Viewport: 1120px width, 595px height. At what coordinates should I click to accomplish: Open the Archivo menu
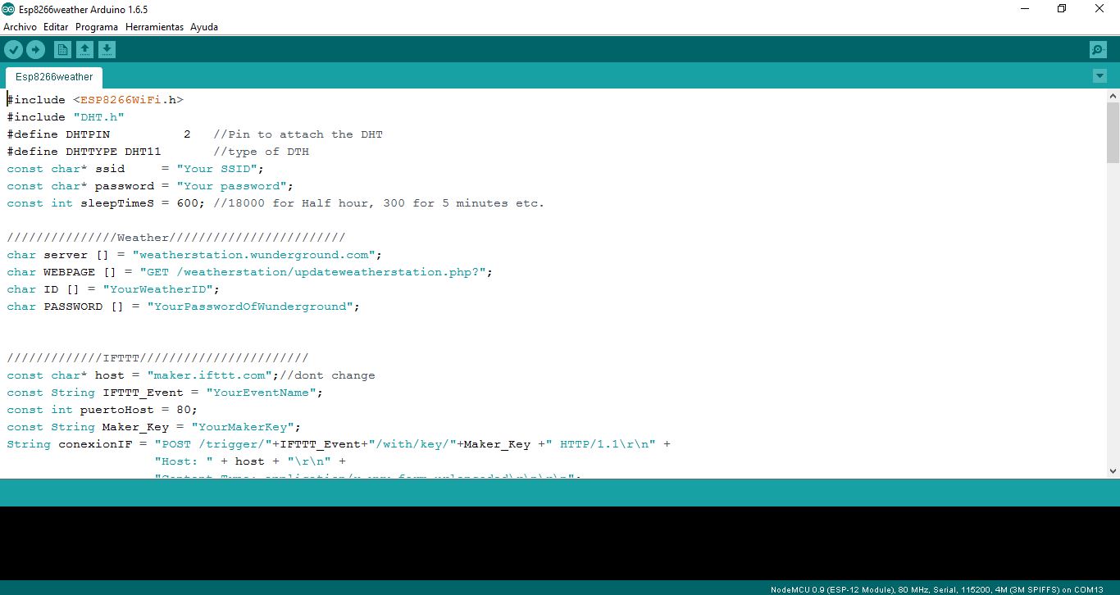(x=20, y=27)
